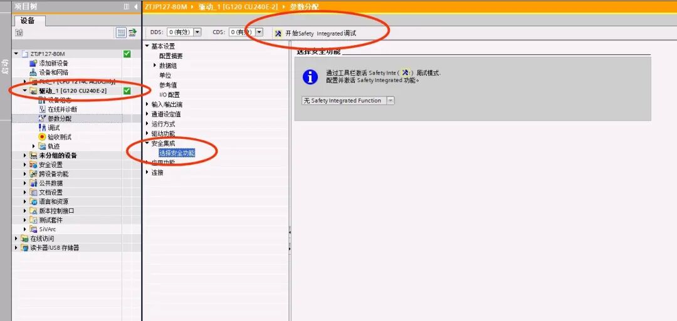Open 设备和网络 via its network icon
This screenshot has width=677, height=321.
[34, 73]
